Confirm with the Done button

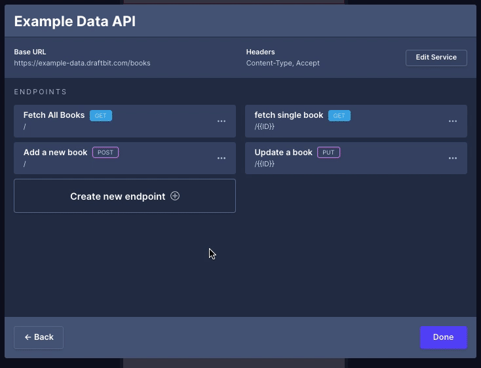coord(443,337)
